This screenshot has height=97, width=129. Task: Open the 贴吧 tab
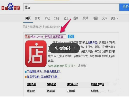pos(47,18)
